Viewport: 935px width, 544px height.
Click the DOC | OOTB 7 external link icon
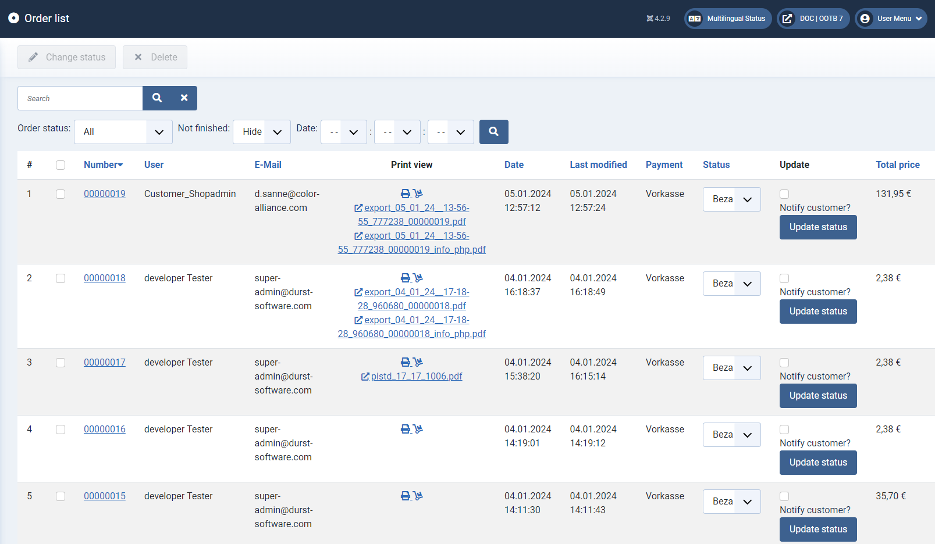point(787,19)
